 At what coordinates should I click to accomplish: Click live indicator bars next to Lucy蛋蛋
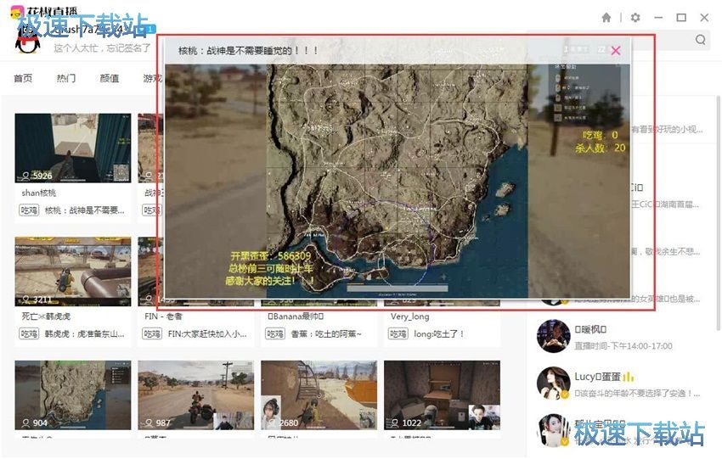(x=629, y=377)
